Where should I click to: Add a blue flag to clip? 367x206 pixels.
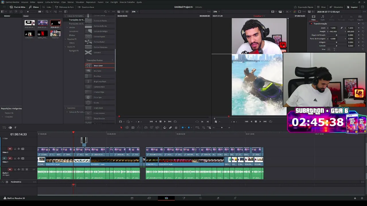183,128
